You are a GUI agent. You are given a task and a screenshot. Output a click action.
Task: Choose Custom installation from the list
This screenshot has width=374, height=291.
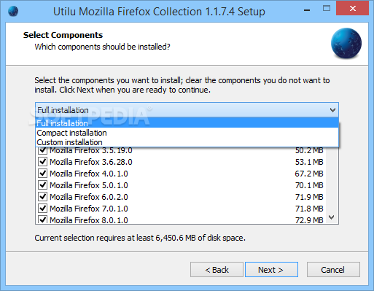coord(187,142)
